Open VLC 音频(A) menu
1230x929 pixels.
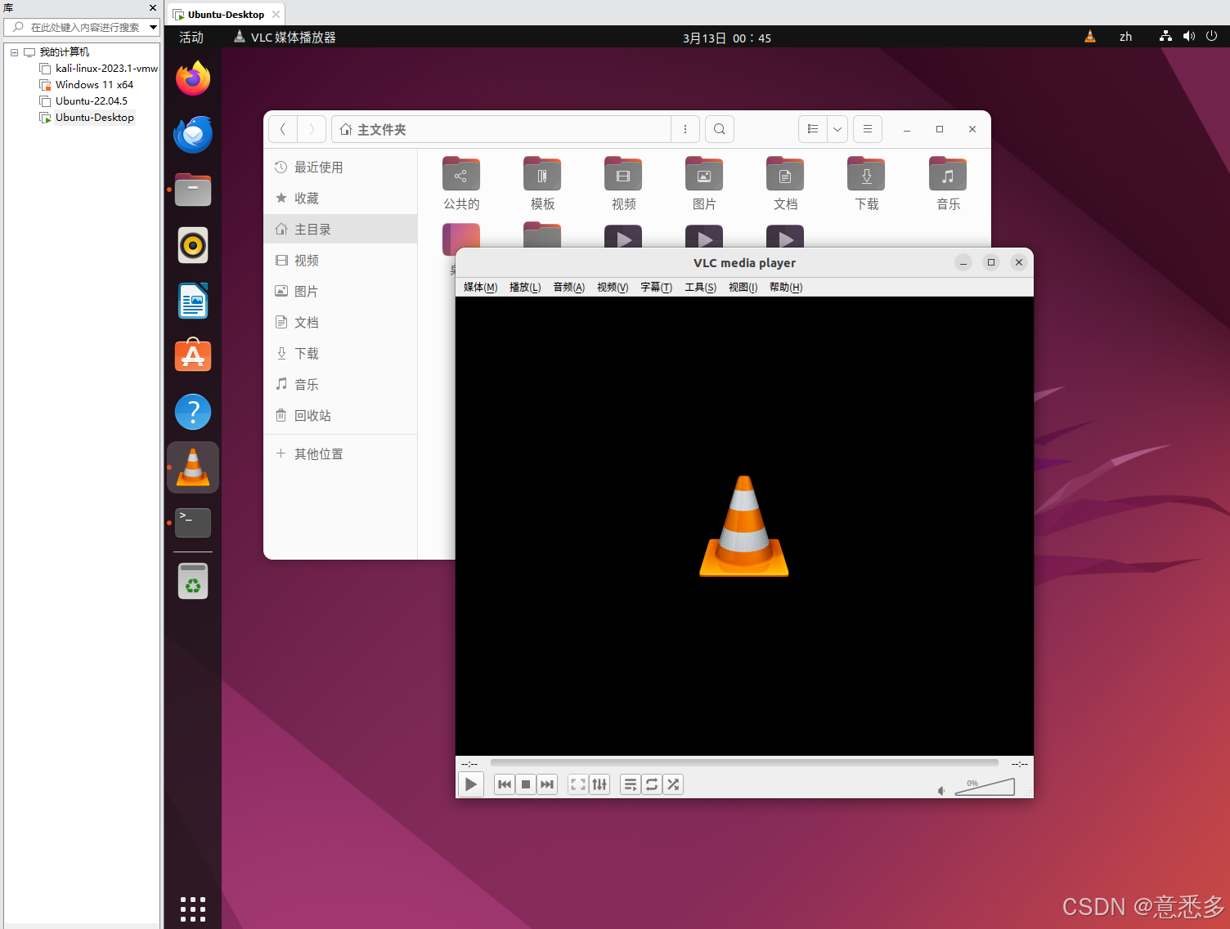pos(568,287)
